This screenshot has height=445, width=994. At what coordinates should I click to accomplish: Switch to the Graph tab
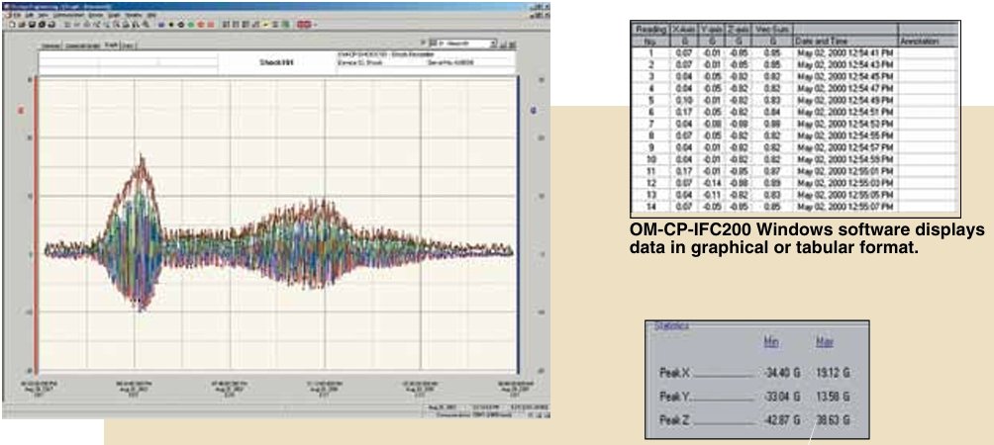coord(111,44)
